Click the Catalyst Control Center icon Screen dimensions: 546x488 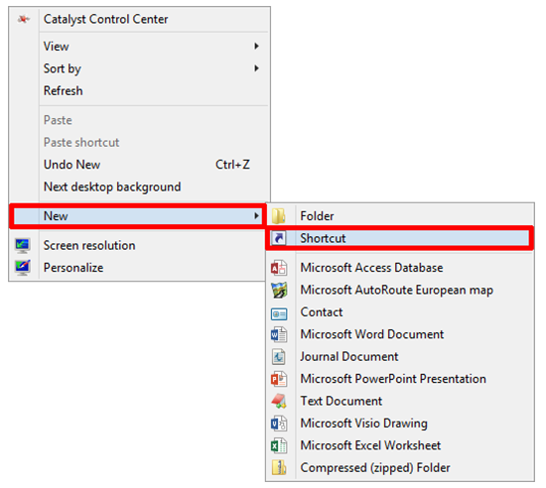point(24,19)
